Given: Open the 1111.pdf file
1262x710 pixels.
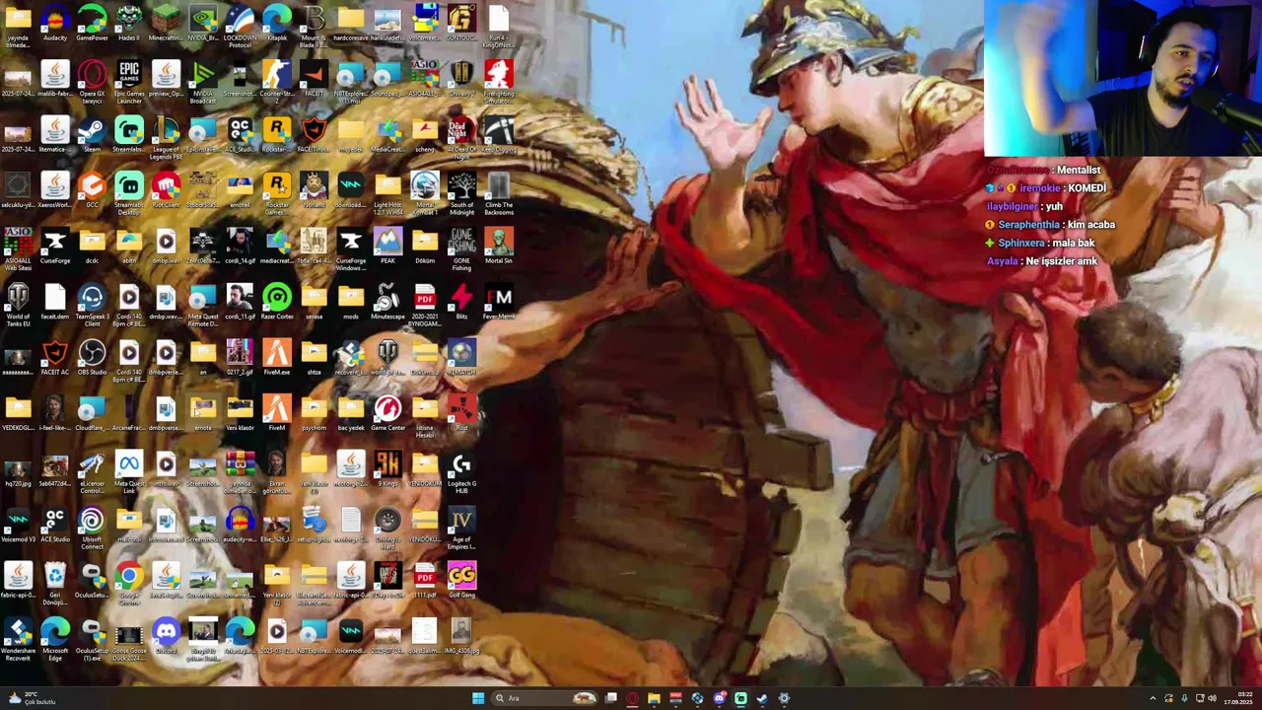Looking at the screenshot, I should (425, 581).
